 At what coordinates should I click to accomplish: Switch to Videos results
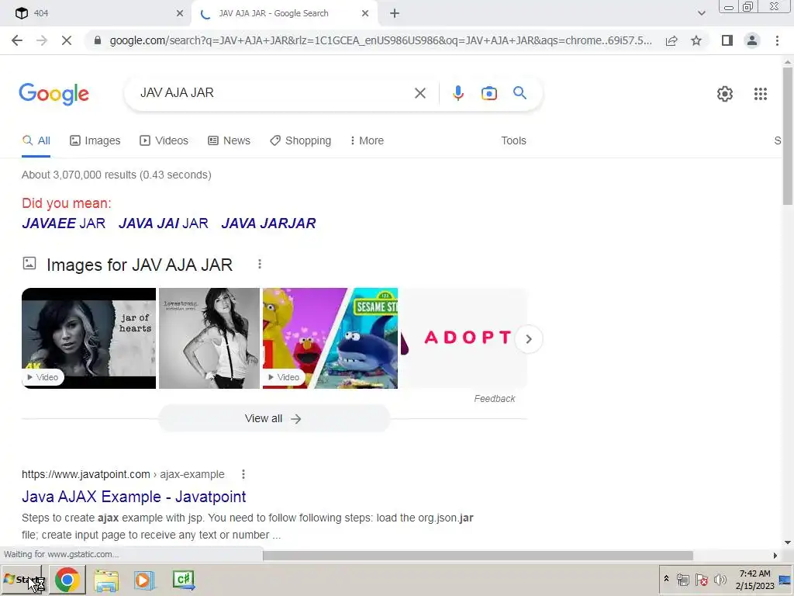pos(164,141)
